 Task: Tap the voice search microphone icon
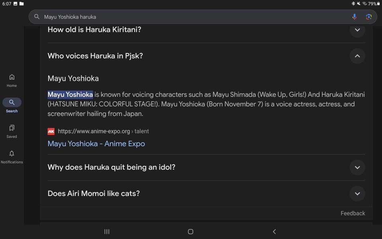point(354,17)
